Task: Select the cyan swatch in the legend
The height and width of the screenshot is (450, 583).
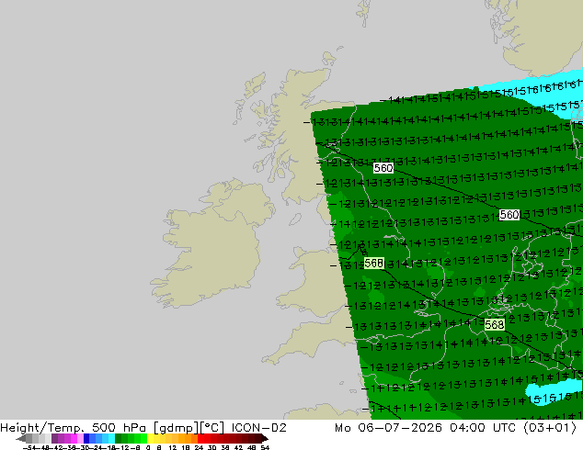Action: 111,438
